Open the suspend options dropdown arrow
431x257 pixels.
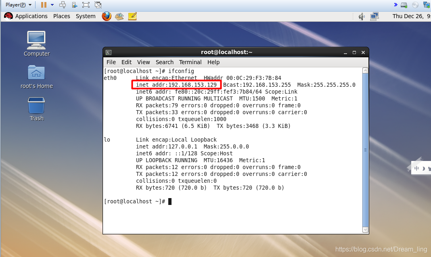point(52,4)
